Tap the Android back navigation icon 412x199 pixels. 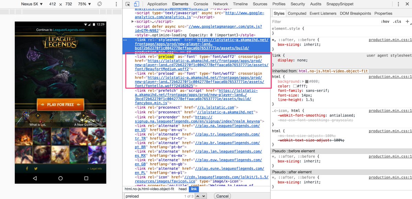(35, 178)
